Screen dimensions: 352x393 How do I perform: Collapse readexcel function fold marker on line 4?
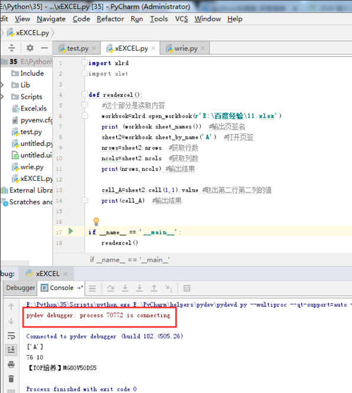pos(84,94)
